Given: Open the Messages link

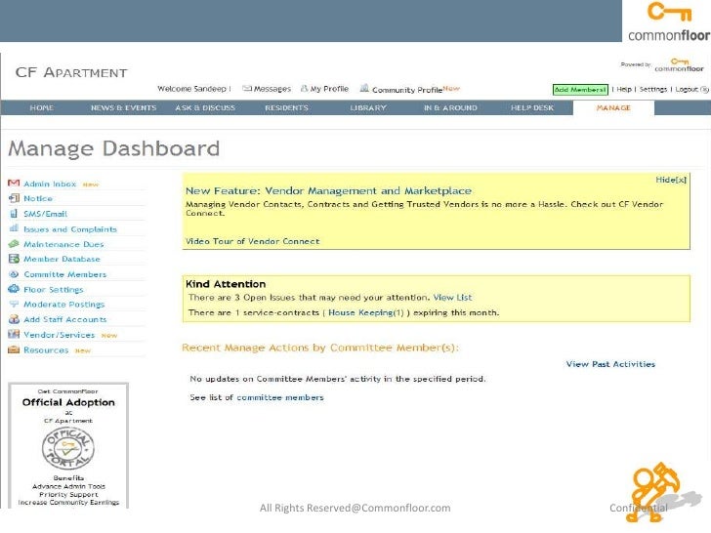Looking at the screenshot, I should 272,89.
